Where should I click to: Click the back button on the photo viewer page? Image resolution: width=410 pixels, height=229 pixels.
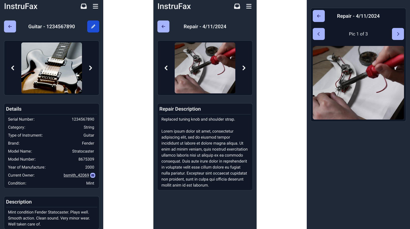click(x=319, y=16)
